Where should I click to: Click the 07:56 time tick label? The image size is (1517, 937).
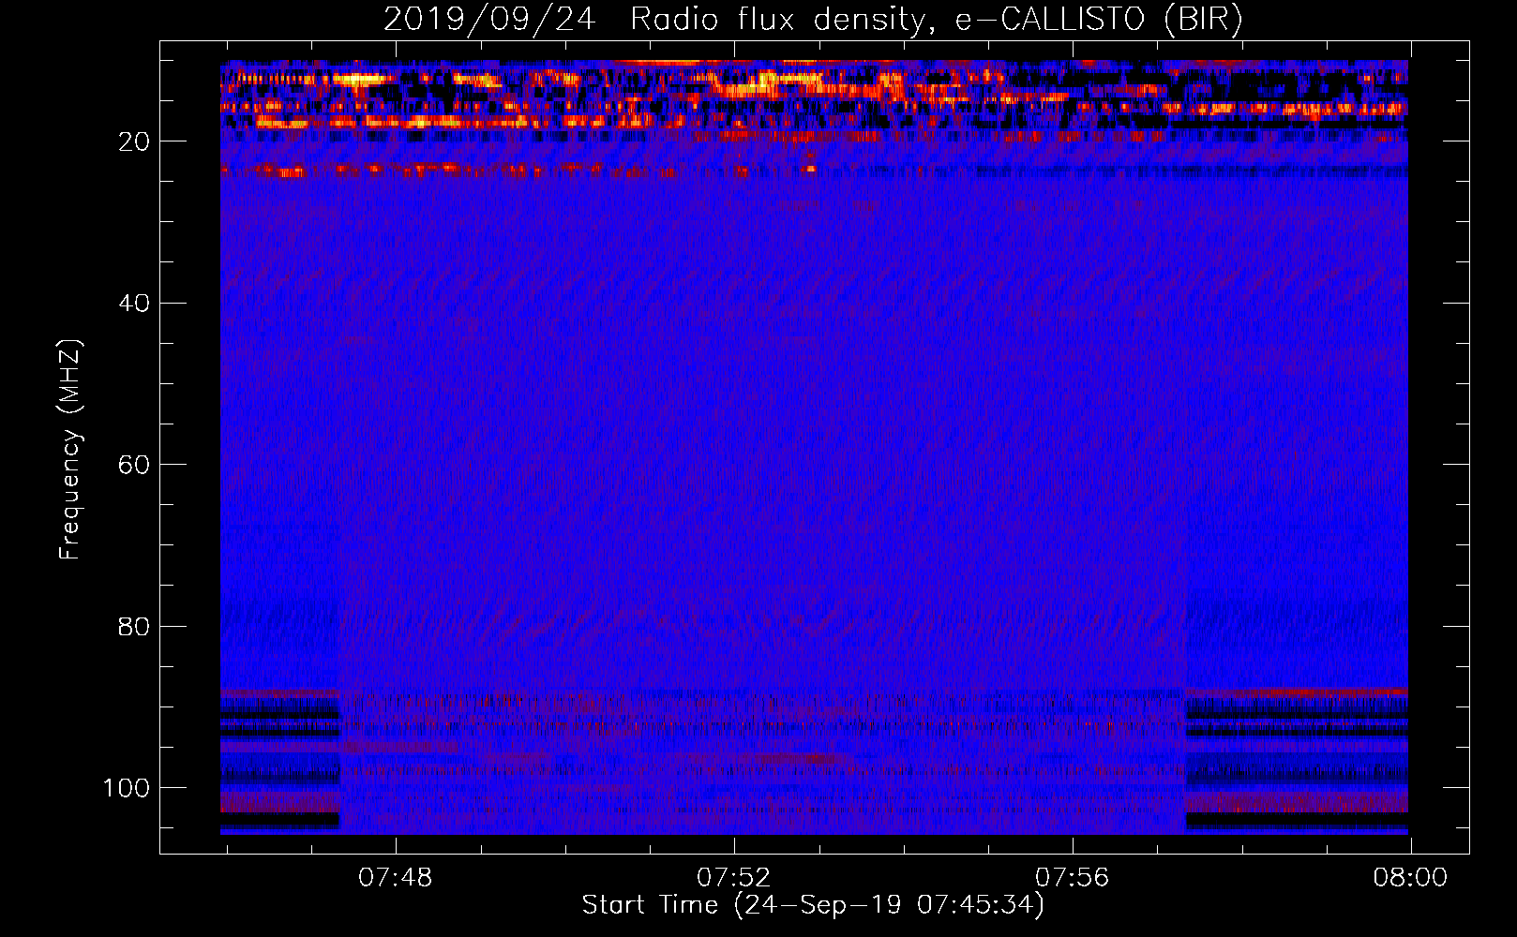point(1072,878)
